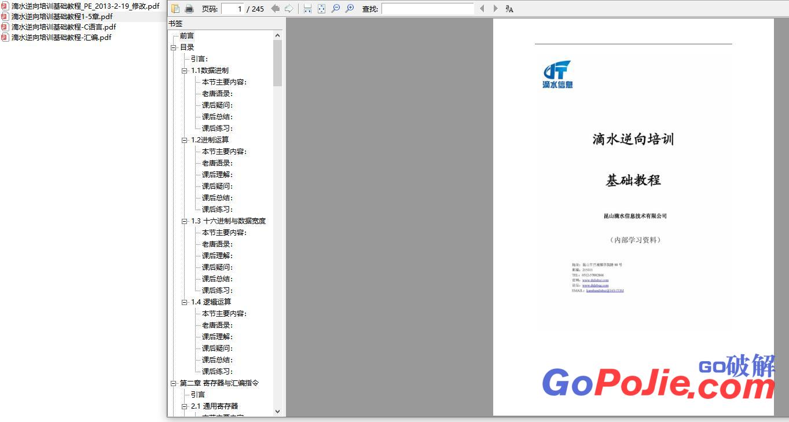Select the Fit Page view icon
The height and width of the screenshot is (422, 789).
[321, 9]
